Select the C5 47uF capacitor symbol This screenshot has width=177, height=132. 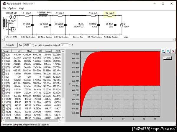tap(115, 25)
